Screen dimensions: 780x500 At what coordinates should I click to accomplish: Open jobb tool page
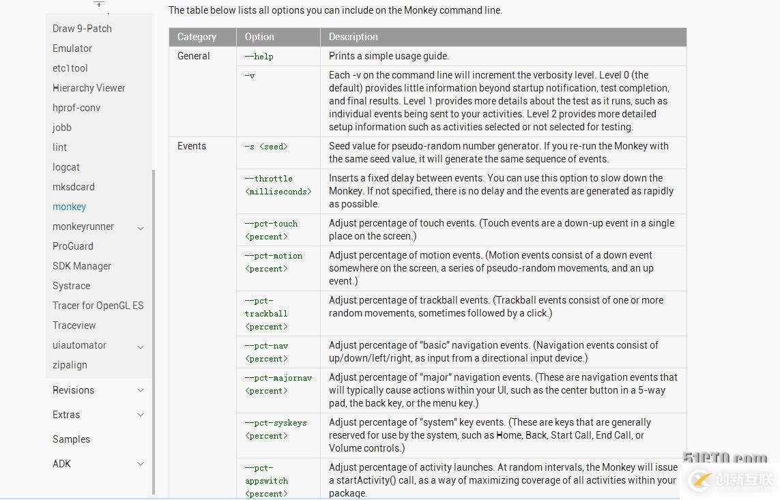pyautogui.click(x=62, y=128)
